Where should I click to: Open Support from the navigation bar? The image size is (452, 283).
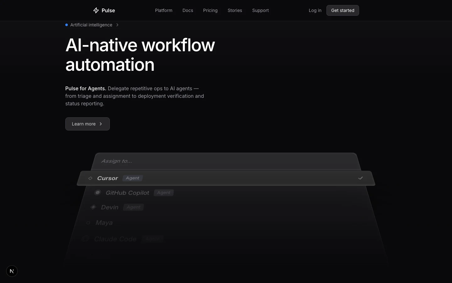tap(261, 10)
